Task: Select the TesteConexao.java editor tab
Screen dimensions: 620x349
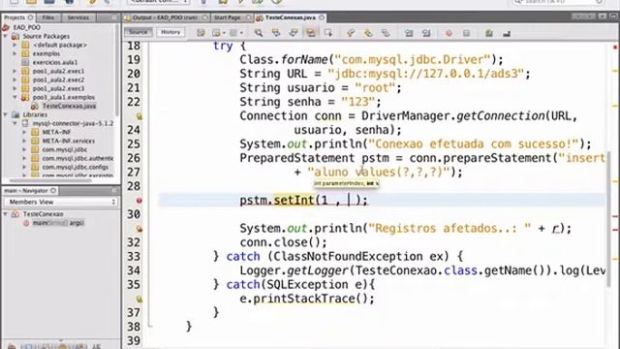Action: pos(291,17)
